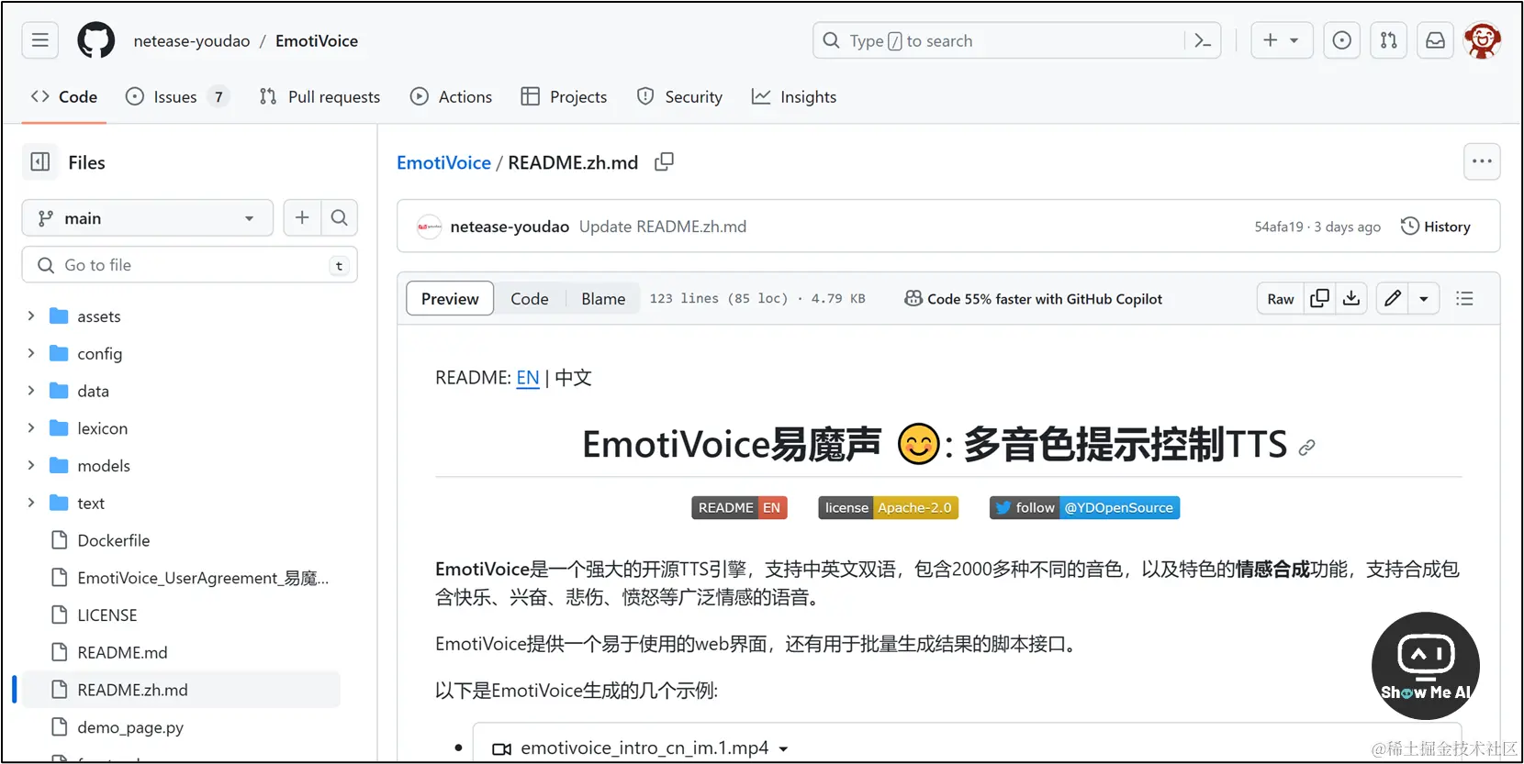Image resolution: width=1524 pixels, height=764 pixels.
Task: Open the EmotiVoice repository name link
Action: point(317,40)
